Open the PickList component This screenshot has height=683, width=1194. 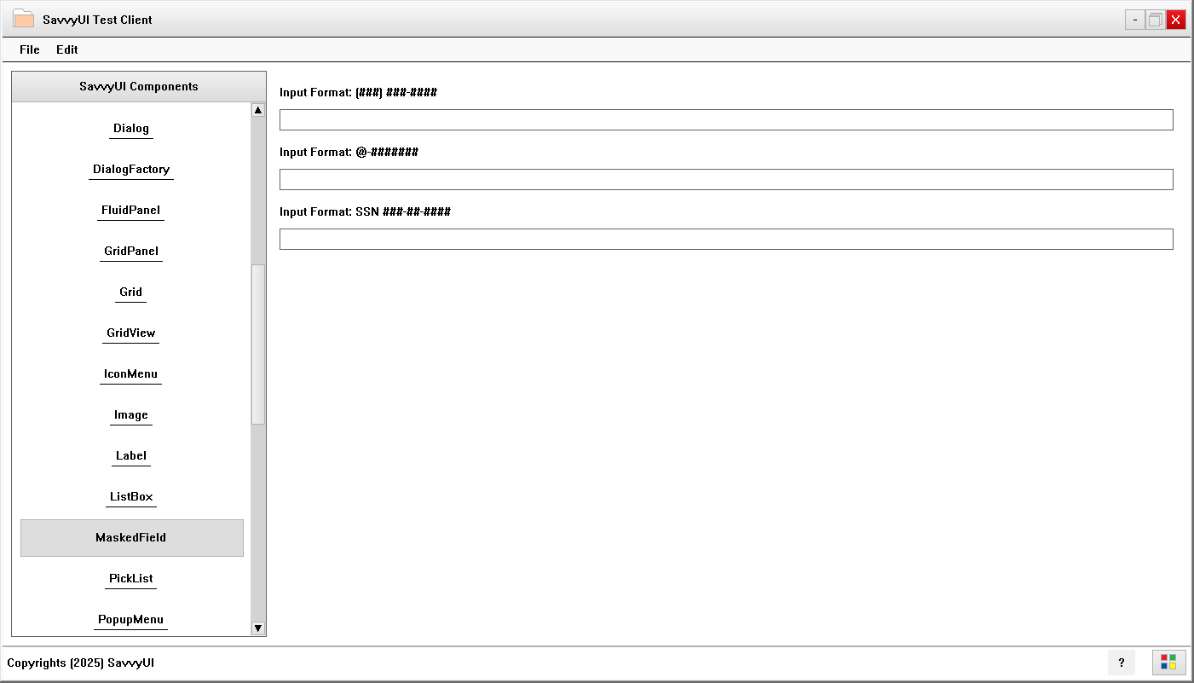[130, 578]
